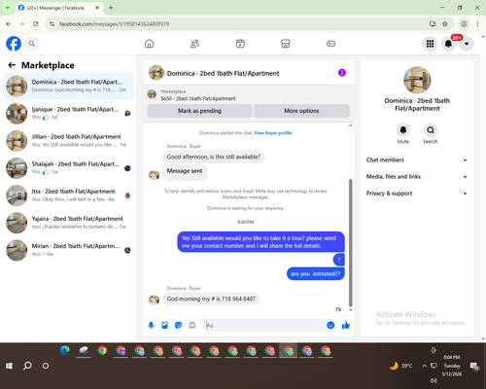Reload the page with browser refresh
The width and height of the screenshot is (486, 389).
pyautogui.click(x=36, y=24)
